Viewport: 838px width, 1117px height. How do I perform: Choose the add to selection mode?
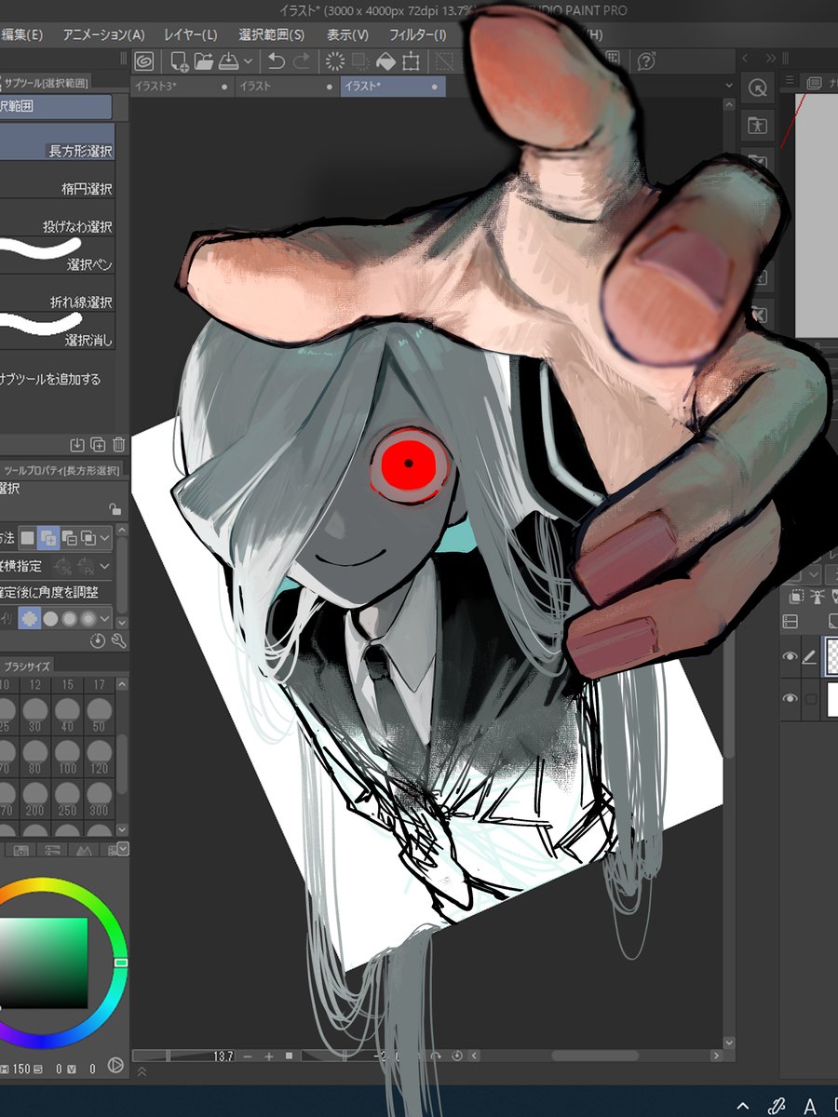(x=48, y=537)
